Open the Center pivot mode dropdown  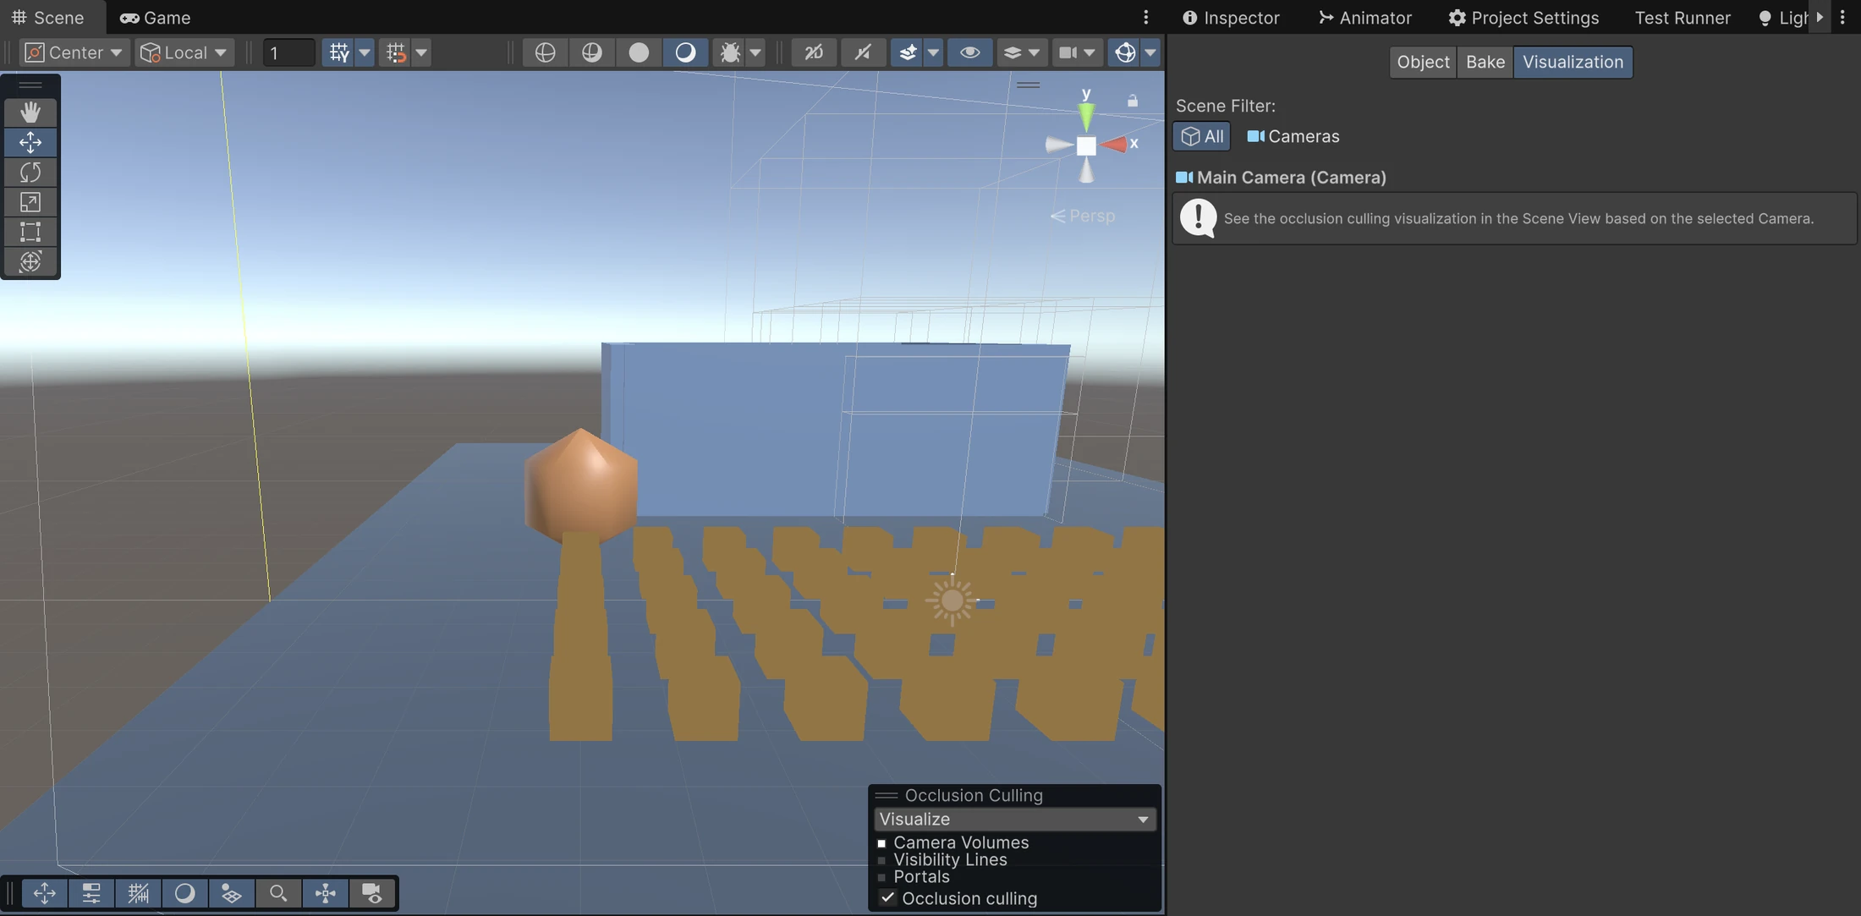(74, 52)
